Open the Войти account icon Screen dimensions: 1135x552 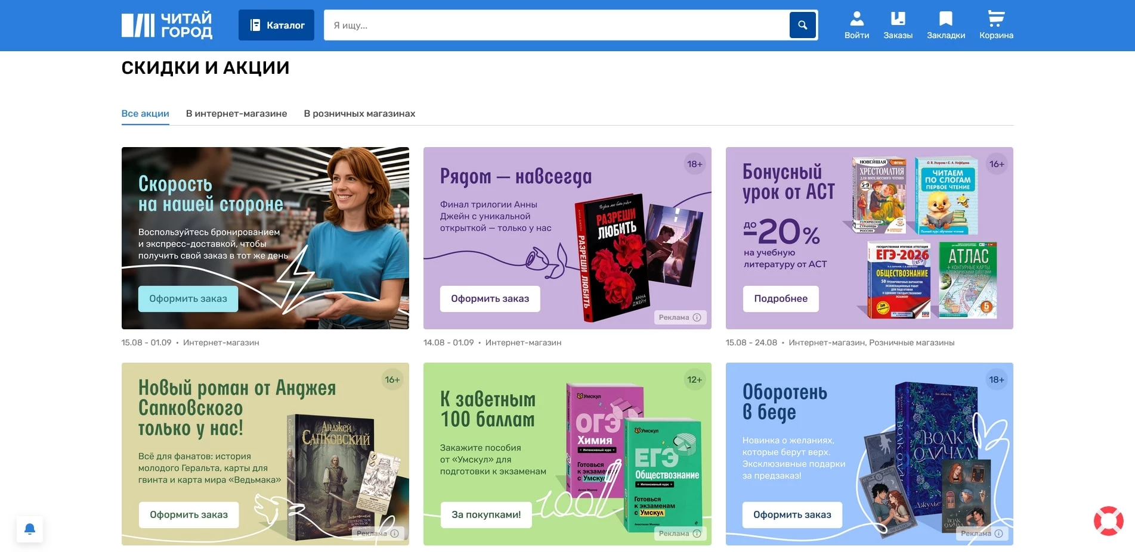point(856,25)
